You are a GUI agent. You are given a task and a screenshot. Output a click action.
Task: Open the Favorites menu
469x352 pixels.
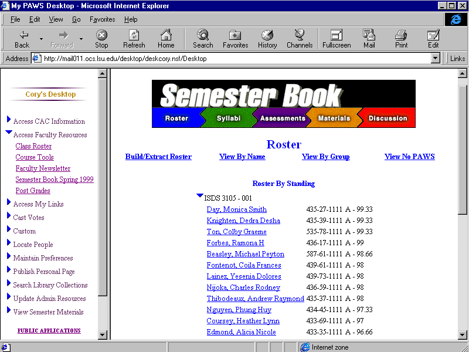point(102,19)
